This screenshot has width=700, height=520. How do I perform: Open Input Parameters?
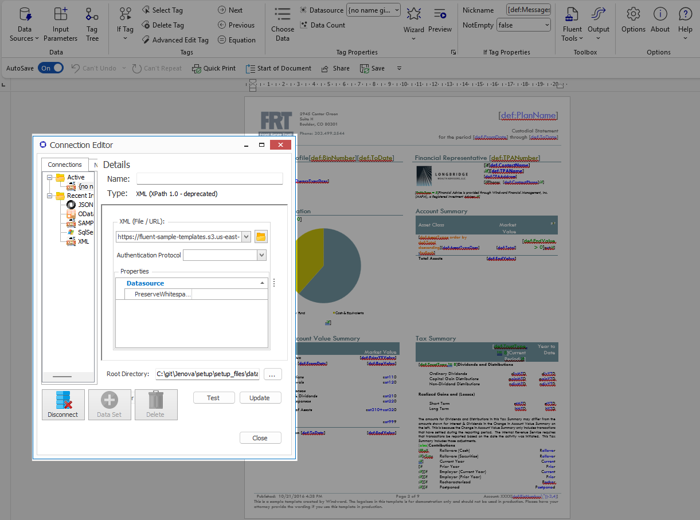pyautogui.click(x=60, y=24)
